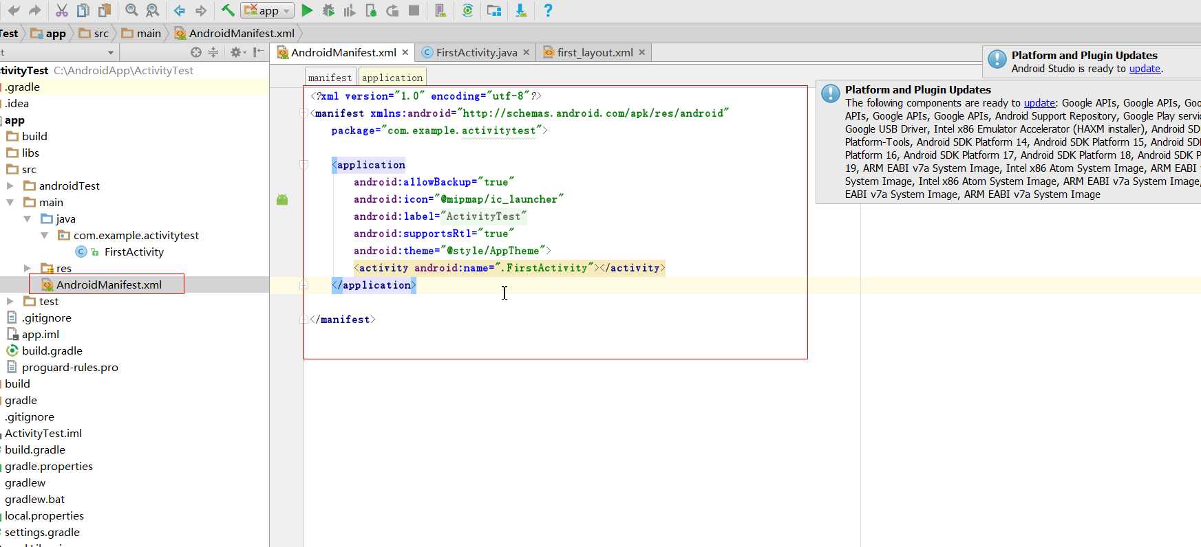Open project view selector dropdown

point(111,52)
